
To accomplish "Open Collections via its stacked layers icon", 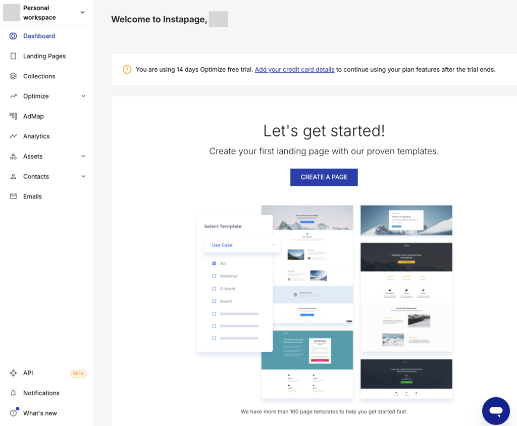I will pos(13,76).
